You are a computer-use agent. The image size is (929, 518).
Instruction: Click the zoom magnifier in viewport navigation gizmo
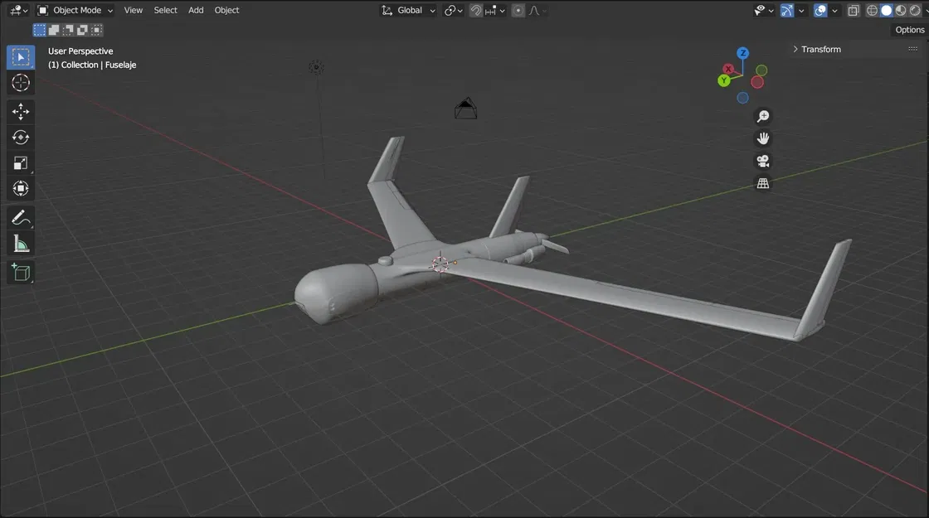(762, 115)
